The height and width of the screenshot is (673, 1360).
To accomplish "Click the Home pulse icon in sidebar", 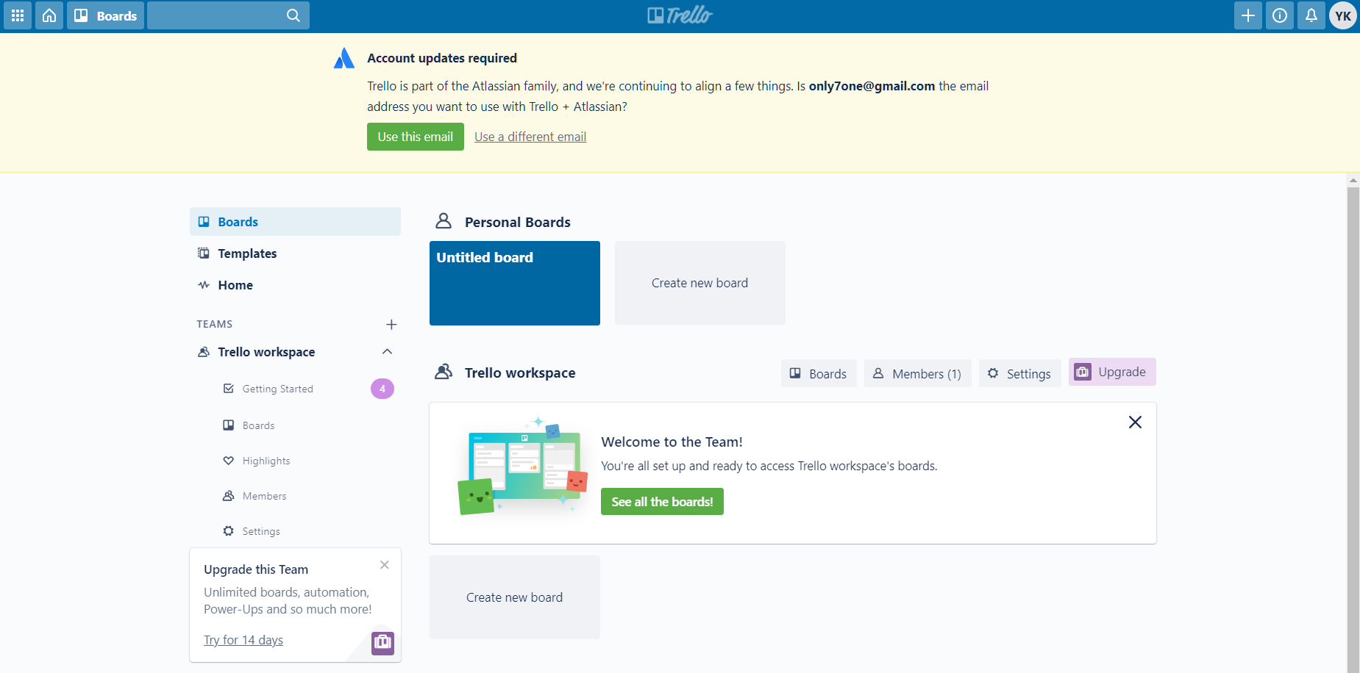I will 204,284.
